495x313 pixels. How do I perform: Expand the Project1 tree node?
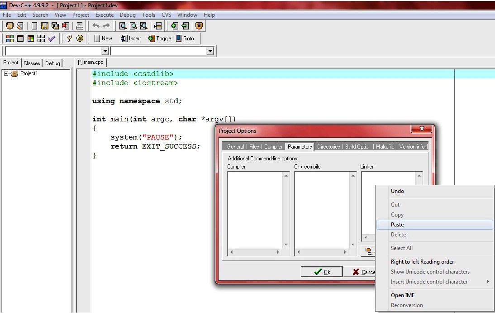pos(6,74)
